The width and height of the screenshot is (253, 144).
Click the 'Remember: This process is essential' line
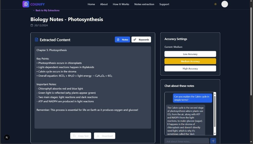[87, 110]
